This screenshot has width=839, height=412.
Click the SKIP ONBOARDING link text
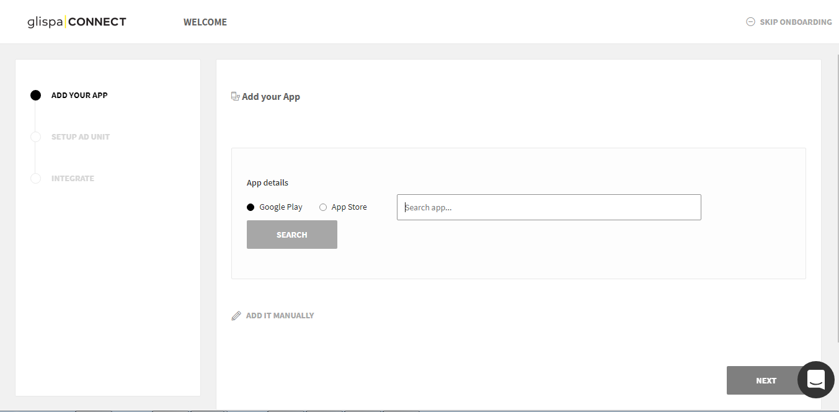796,22
